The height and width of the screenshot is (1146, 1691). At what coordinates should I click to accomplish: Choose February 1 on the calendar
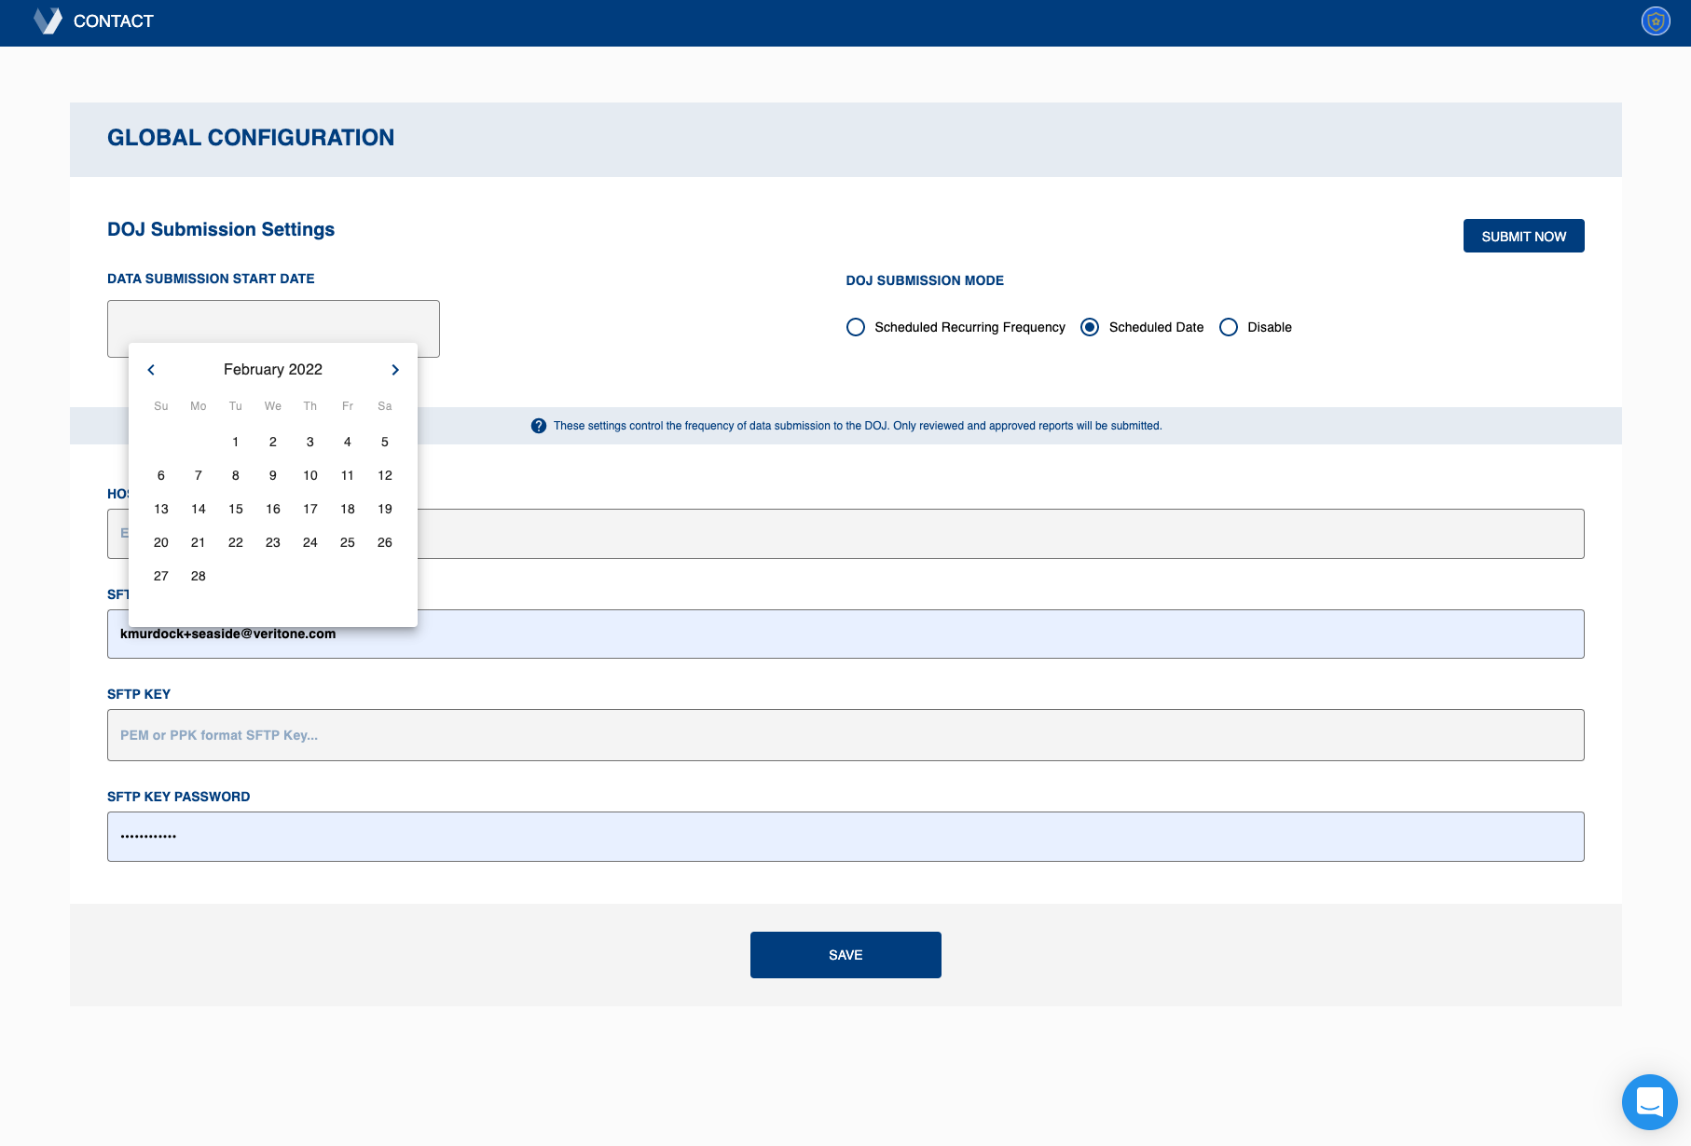point(236,442)
